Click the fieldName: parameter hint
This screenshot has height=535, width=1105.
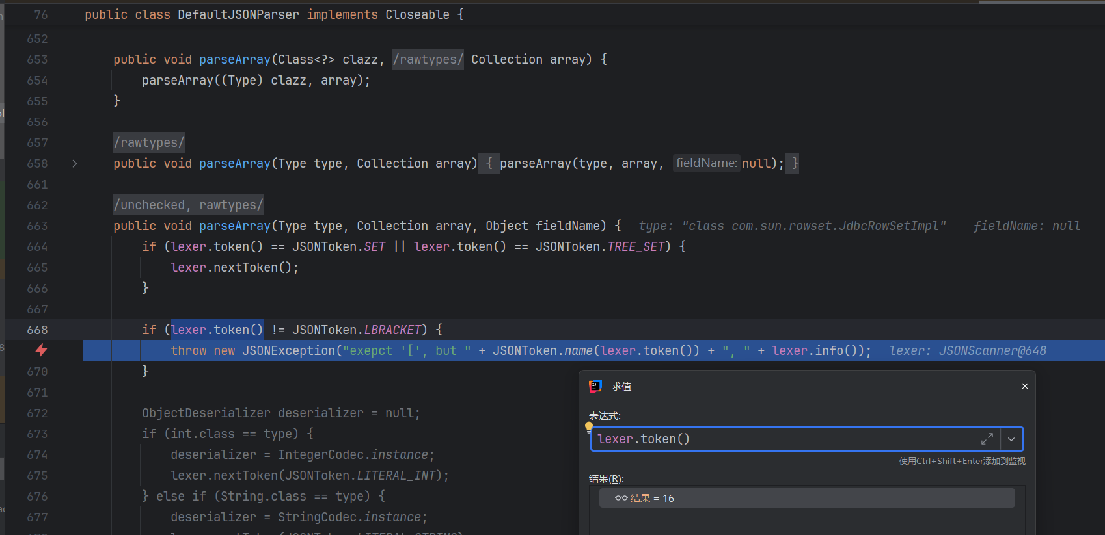coord(706,163)
